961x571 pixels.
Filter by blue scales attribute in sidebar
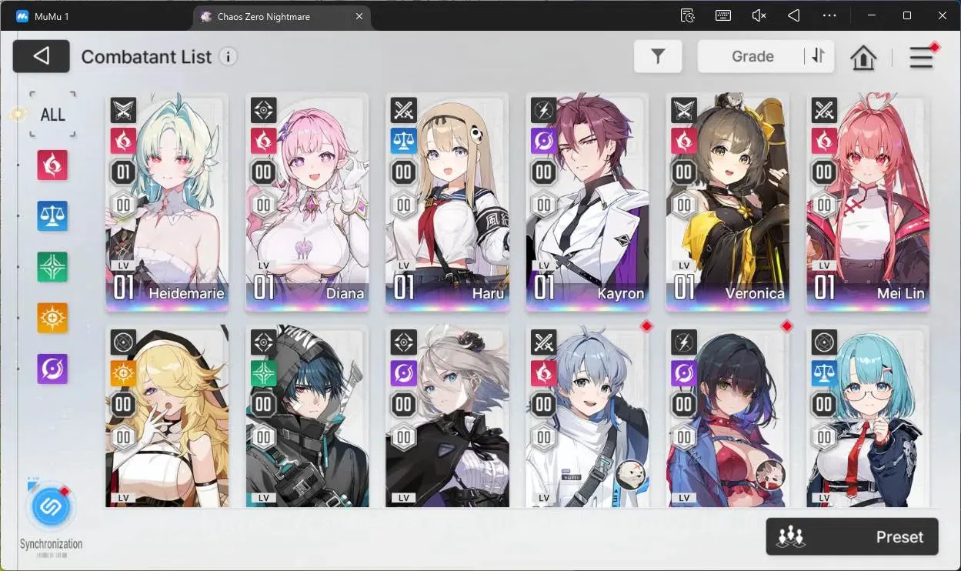click(53, 216)
